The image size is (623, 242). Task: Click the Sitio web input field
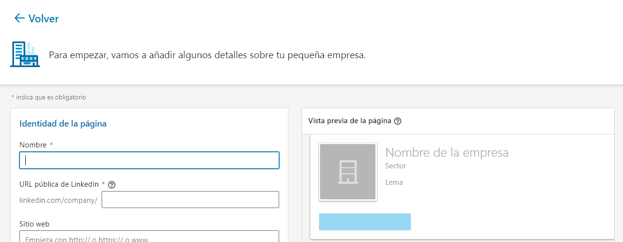(149, 237)
